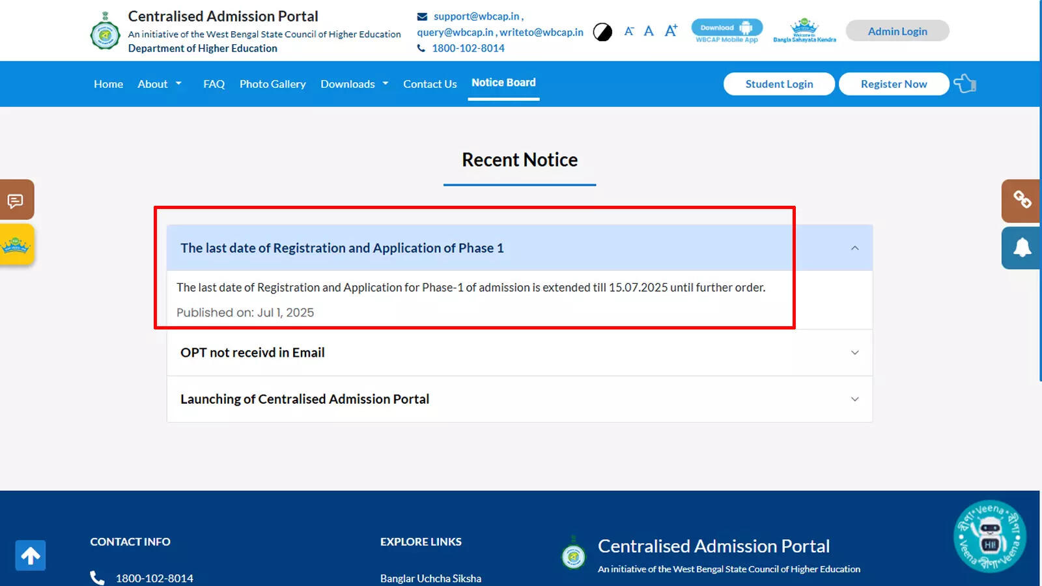1042x586 pixels.
Task: Open the Banglar Uchcha Siksha footer link
Action: pyautogui.click(x=430, y=578)
